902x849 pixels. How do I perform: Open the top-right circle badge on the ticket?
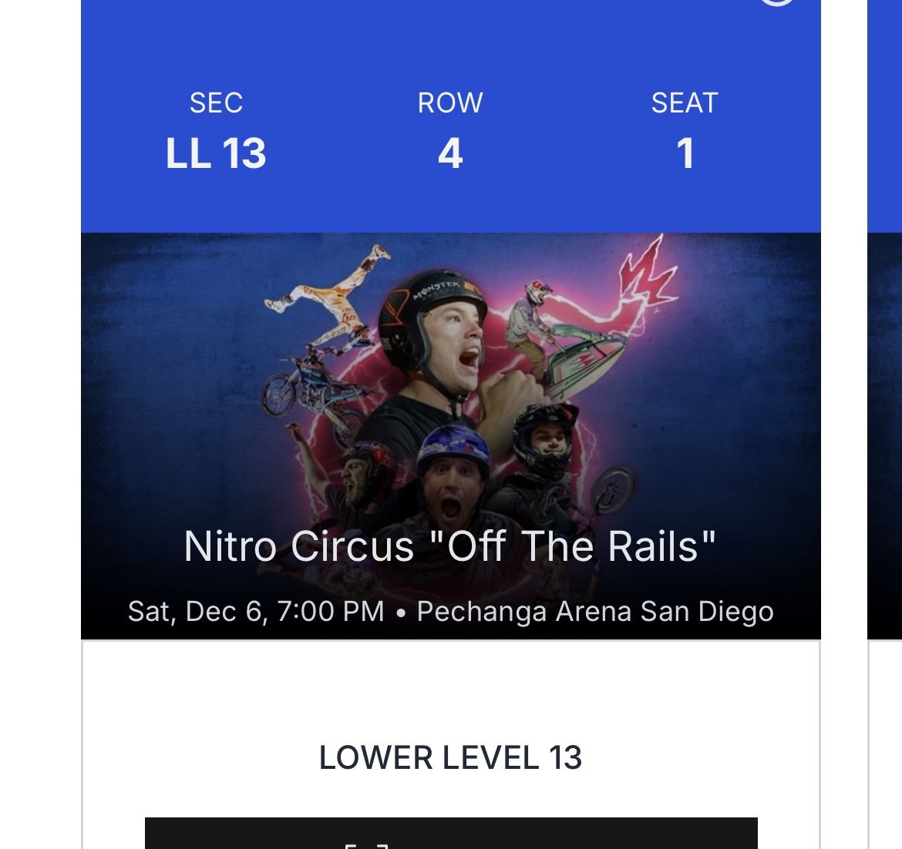pyautogui.click(x=777, y=2)
